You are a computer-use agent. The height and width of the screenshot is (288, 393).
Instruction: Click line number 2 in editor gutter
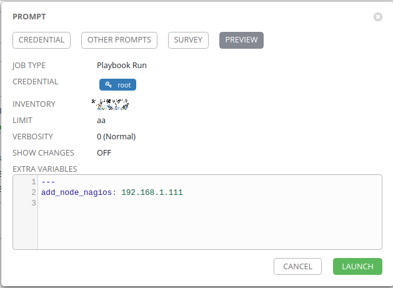point(34,192)
